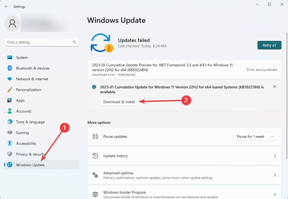Expand Update history with its chevron
The image size is (288, 199).
[x=275, y=156]
